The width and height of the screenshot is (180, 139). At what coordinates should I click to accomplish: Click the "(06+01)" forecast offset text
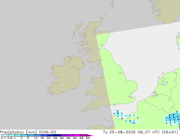click(170, 132)
